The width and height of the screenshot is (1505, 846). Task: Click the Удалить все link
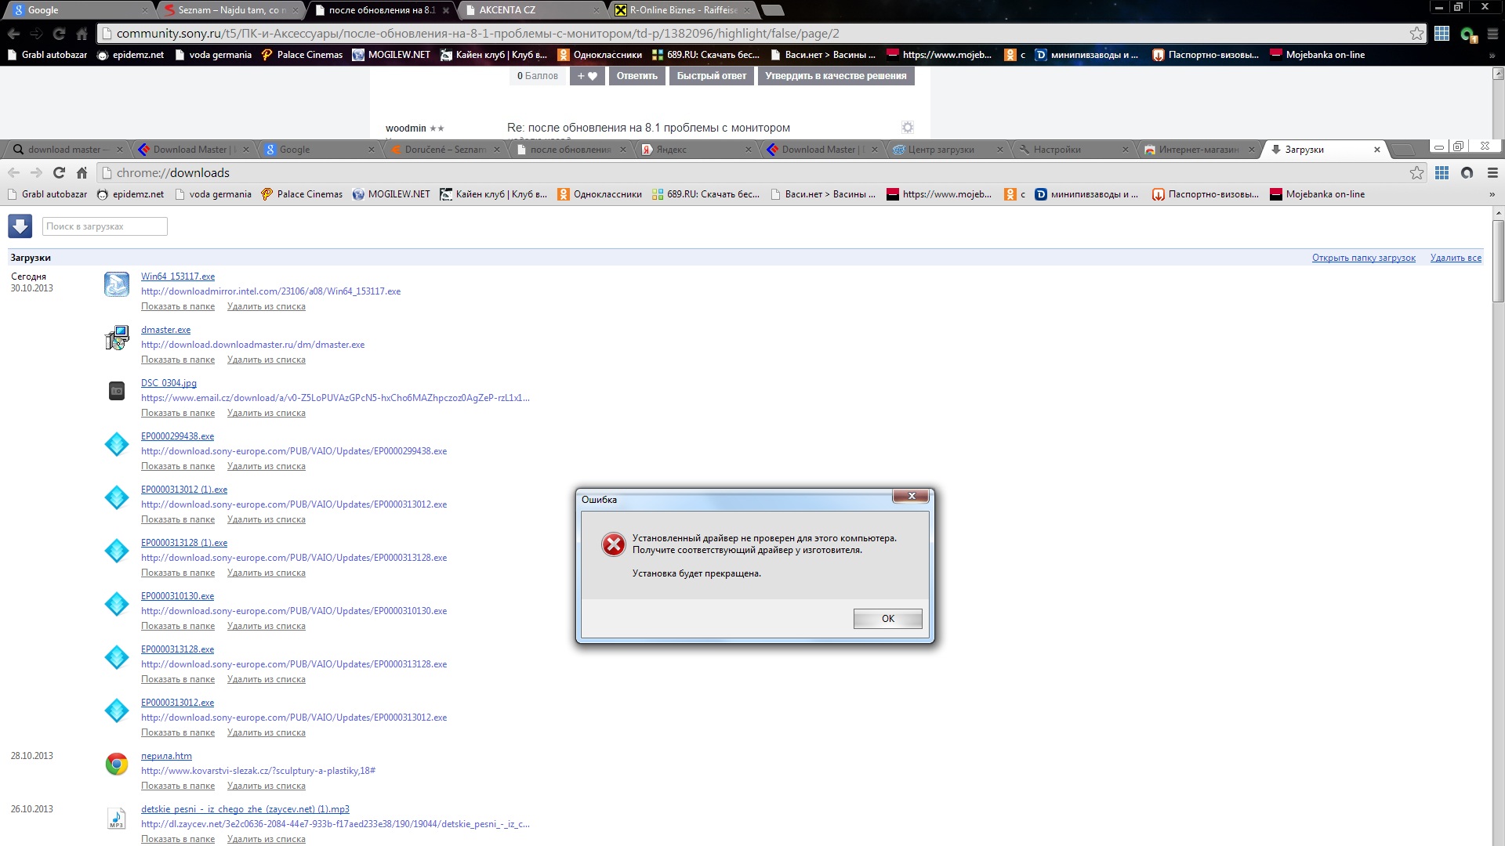coord(1456,257)
